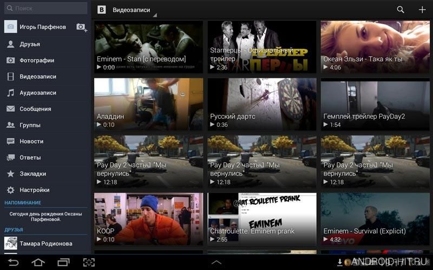This screenshot has width=433, height=270.
Task: Tap the Android back arrow icon
Action: click(13, 262)
